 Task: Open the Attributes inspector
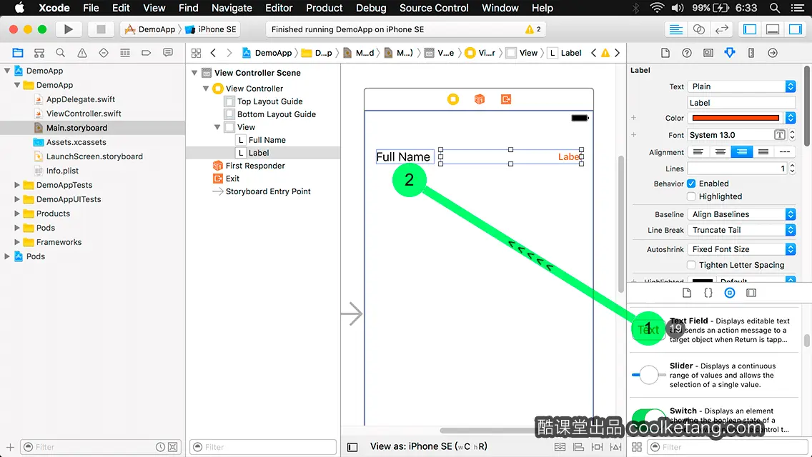coord(730,53)
